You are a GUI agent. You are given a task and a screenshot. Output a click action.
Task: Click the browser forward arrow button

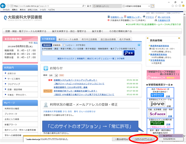click(x=8, y=6)
